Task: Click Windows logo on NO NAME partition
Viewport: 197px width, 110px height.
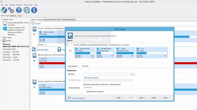Action: point(98,49)
